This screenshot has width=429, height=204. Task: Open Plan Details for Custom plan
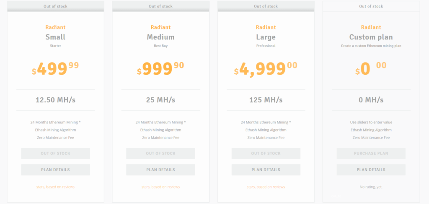coord(371,170)
